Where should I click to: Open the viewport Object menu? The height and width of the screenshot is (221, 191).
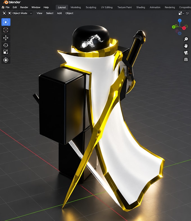click(x=69, y=13)
